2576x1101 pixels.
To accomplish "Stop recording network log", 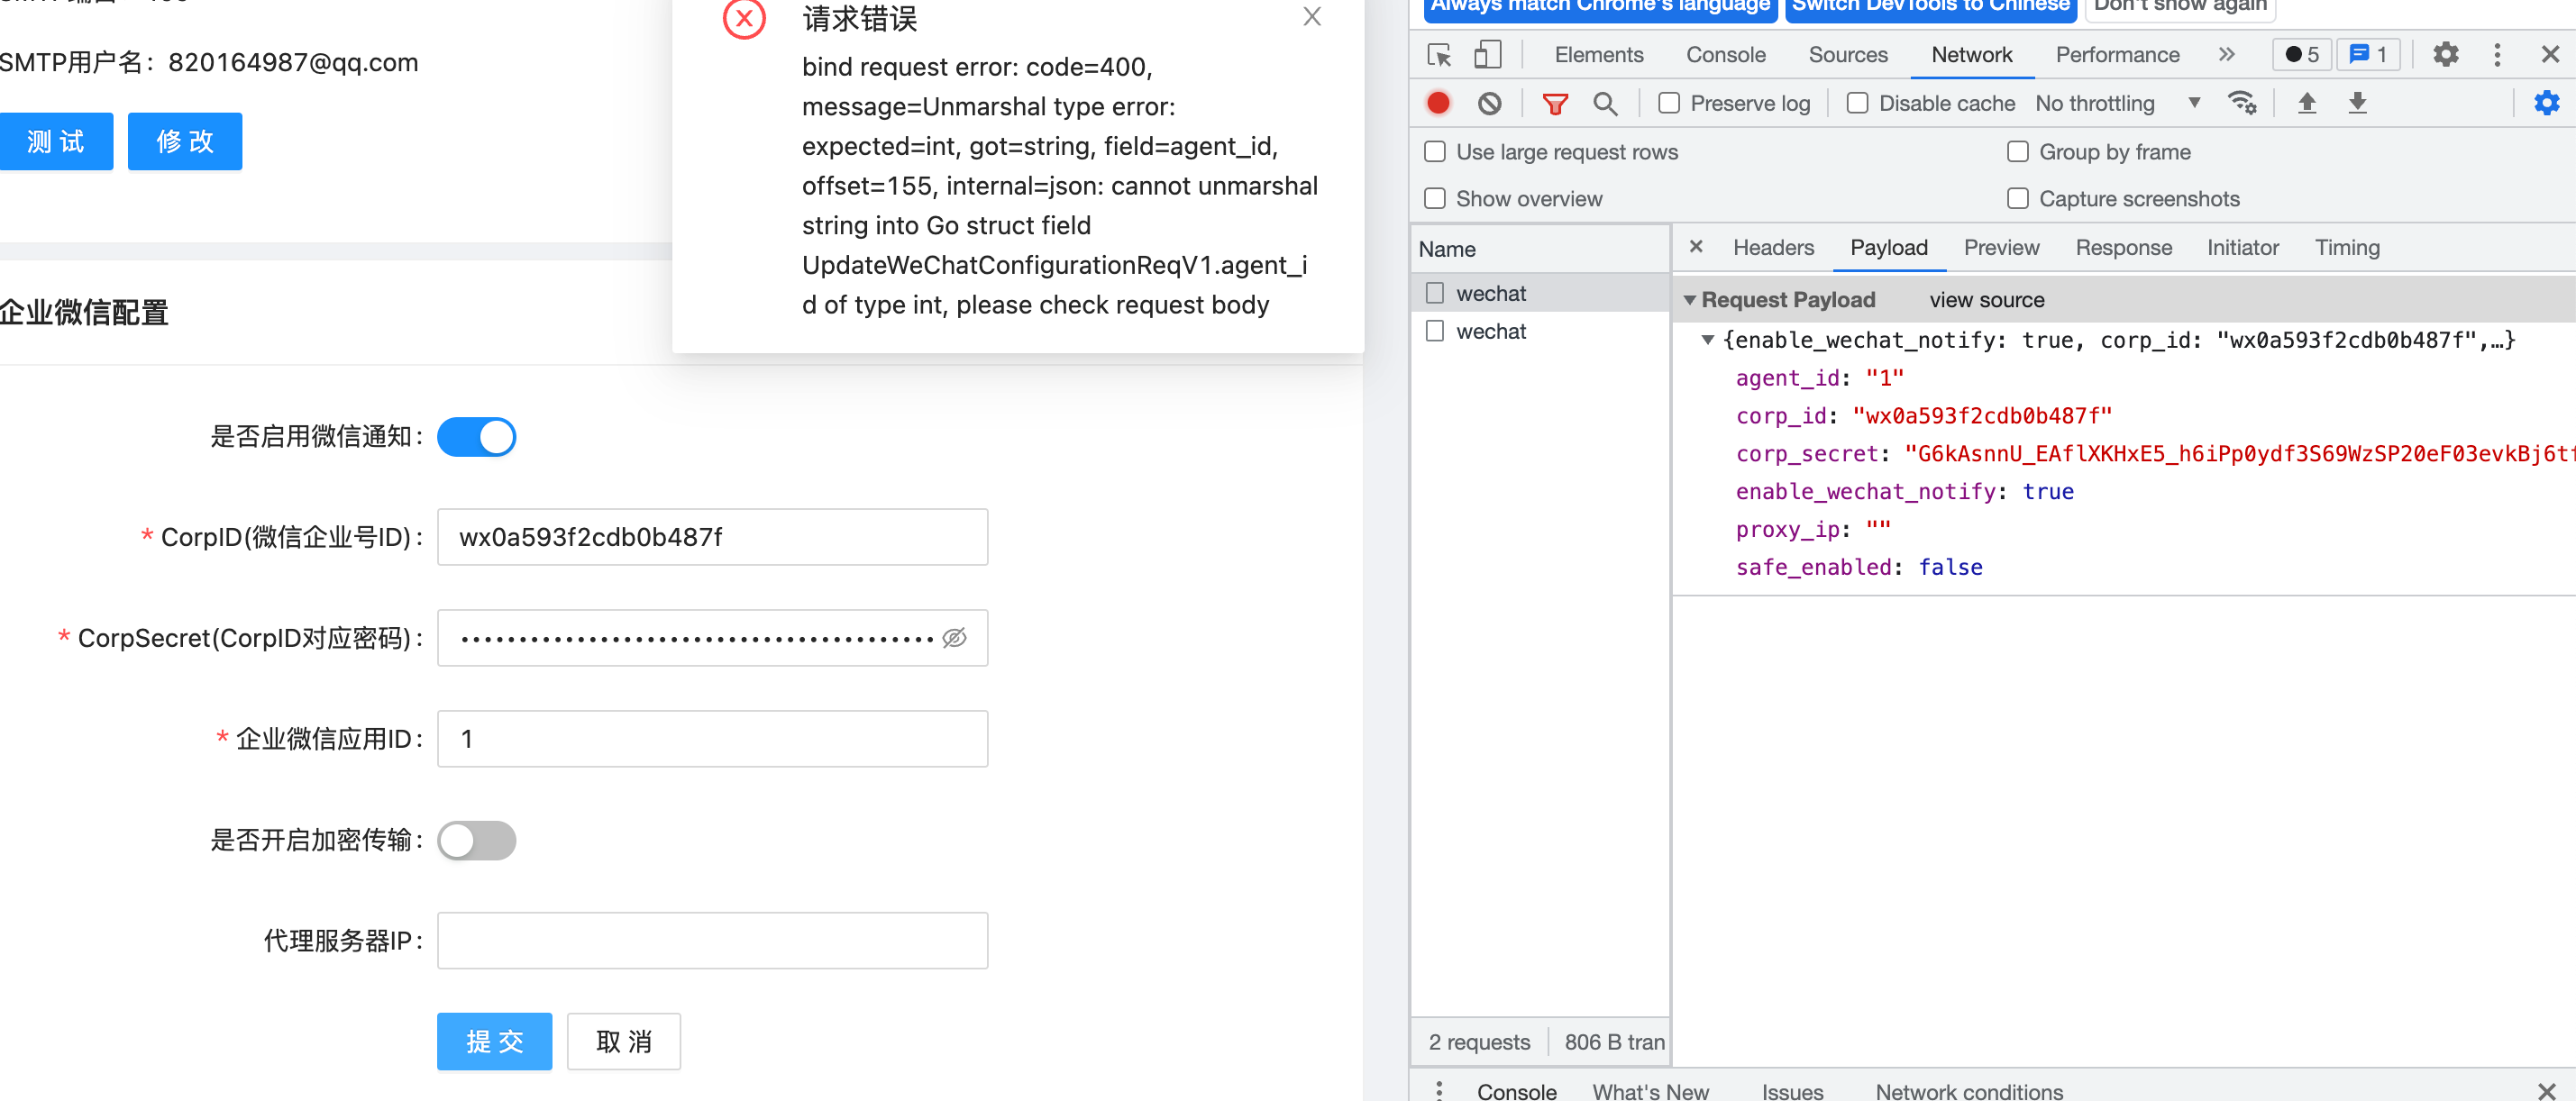I will [1438, 103].
